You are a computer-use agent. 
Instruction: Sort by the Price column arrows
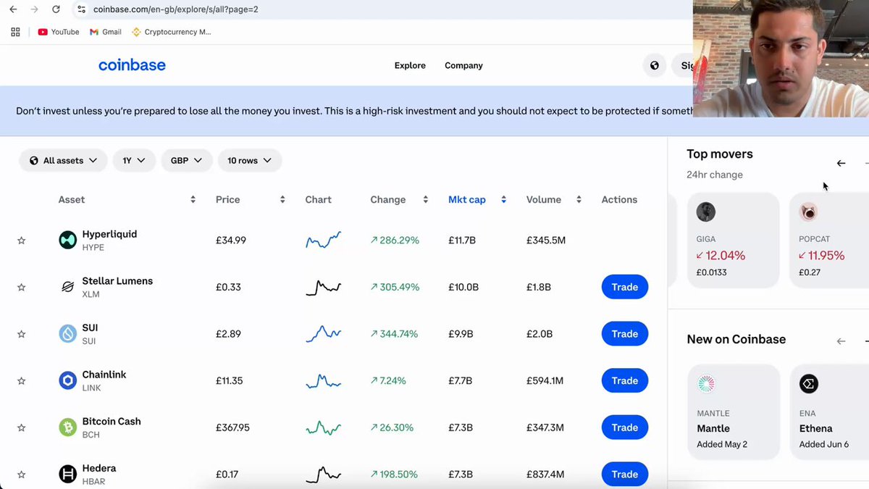pyautogui.click(x=282, y=199)
